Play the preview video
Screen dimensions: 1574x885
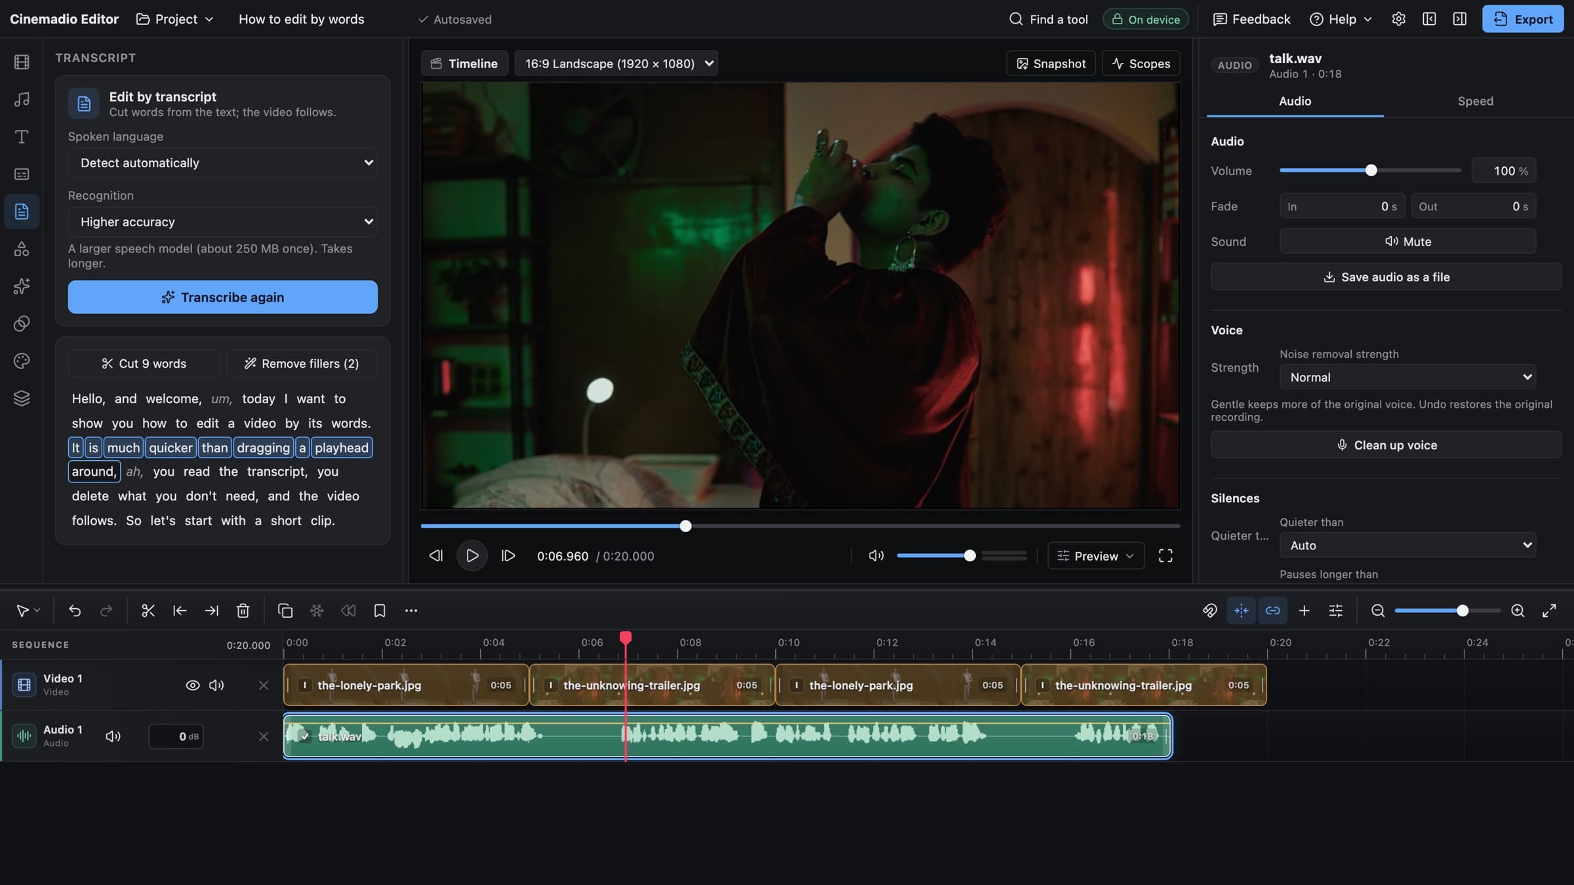click(472, 556)
